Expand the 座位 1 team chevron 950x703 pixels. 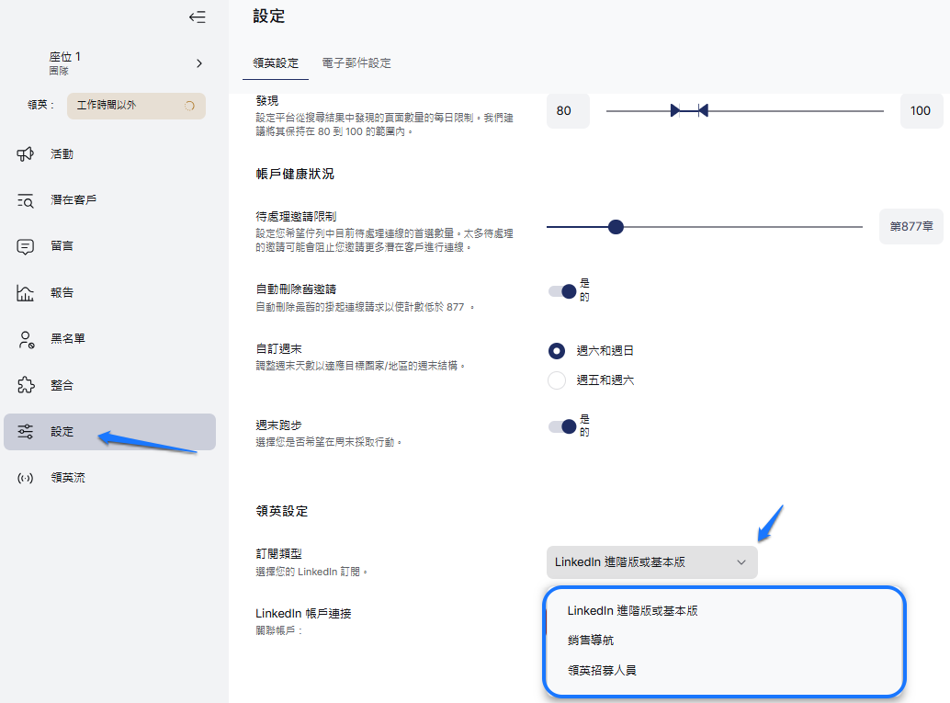[x=199, y=63]
